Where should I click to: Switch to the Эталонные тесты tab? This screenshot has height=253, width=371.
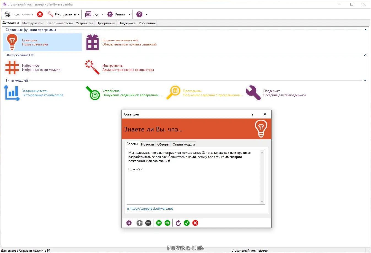[x=59, y=23]
